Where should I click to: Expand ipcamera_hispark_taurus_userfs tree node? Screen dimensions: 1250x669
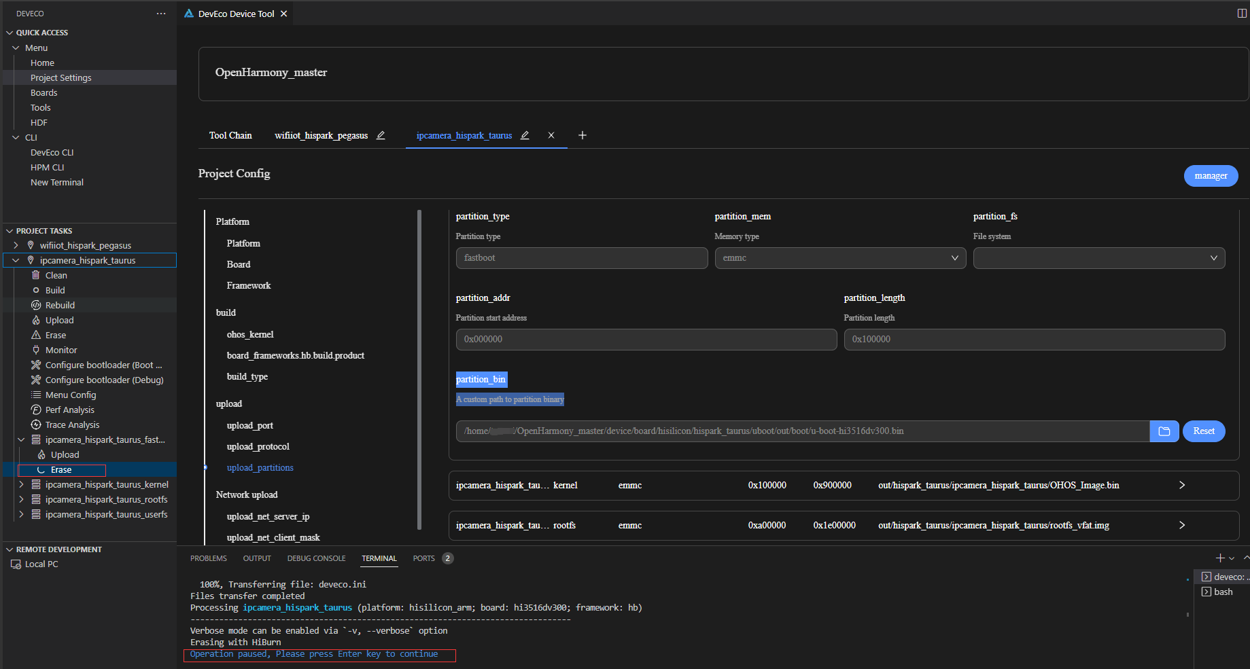click(21, 514)
